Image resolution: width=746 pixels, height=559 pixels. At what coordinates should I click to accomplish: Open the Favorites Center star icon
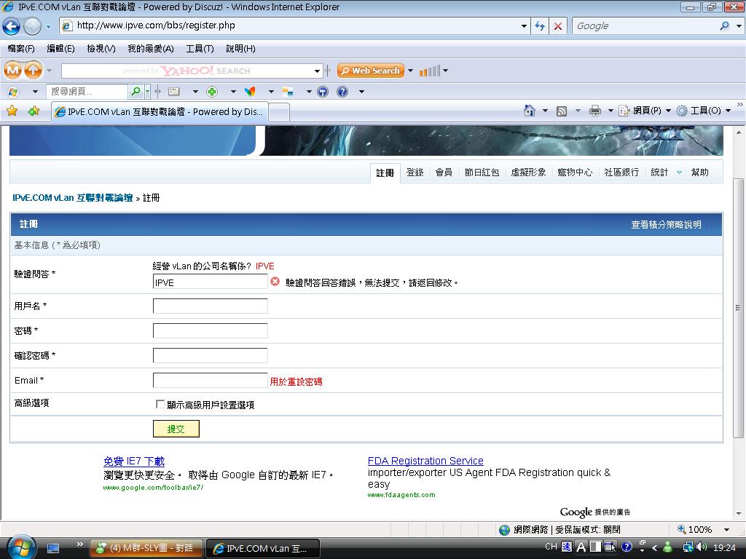12,111
